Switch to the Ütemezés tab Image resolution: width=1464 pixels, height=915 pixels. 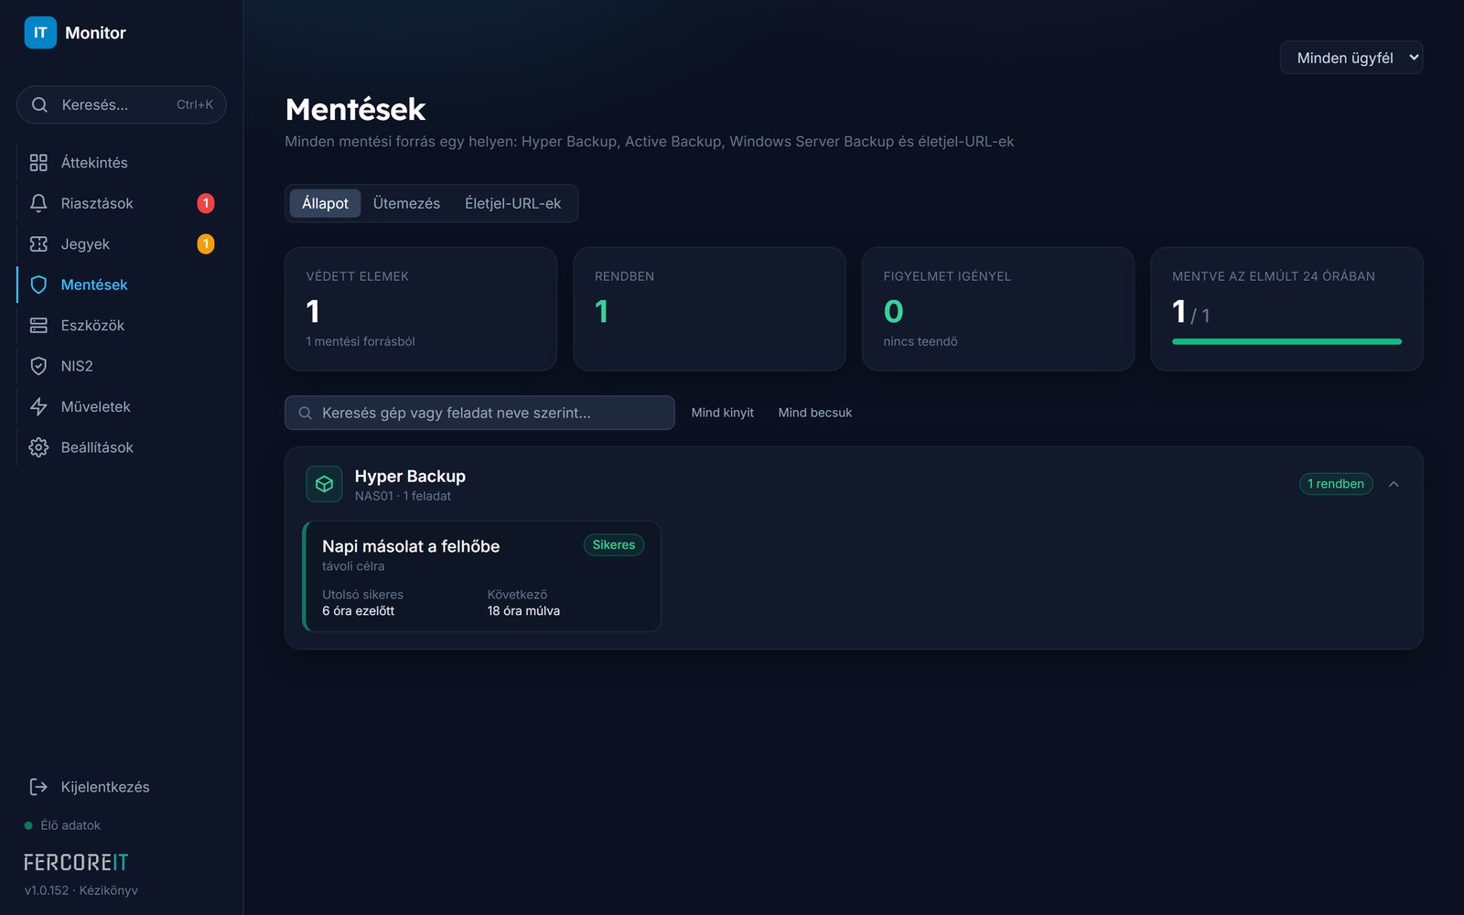coord(406,203)
